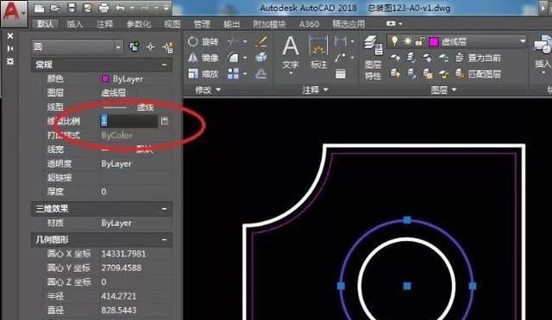This screenshot has width=552, height=320.
Task: Toggle layer lock padlock icon
Action: point(419,41)
